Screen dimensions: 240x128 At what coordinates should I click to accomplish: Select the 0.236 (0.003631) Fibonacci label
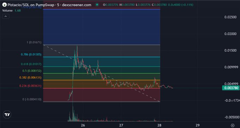coord(30,86)
